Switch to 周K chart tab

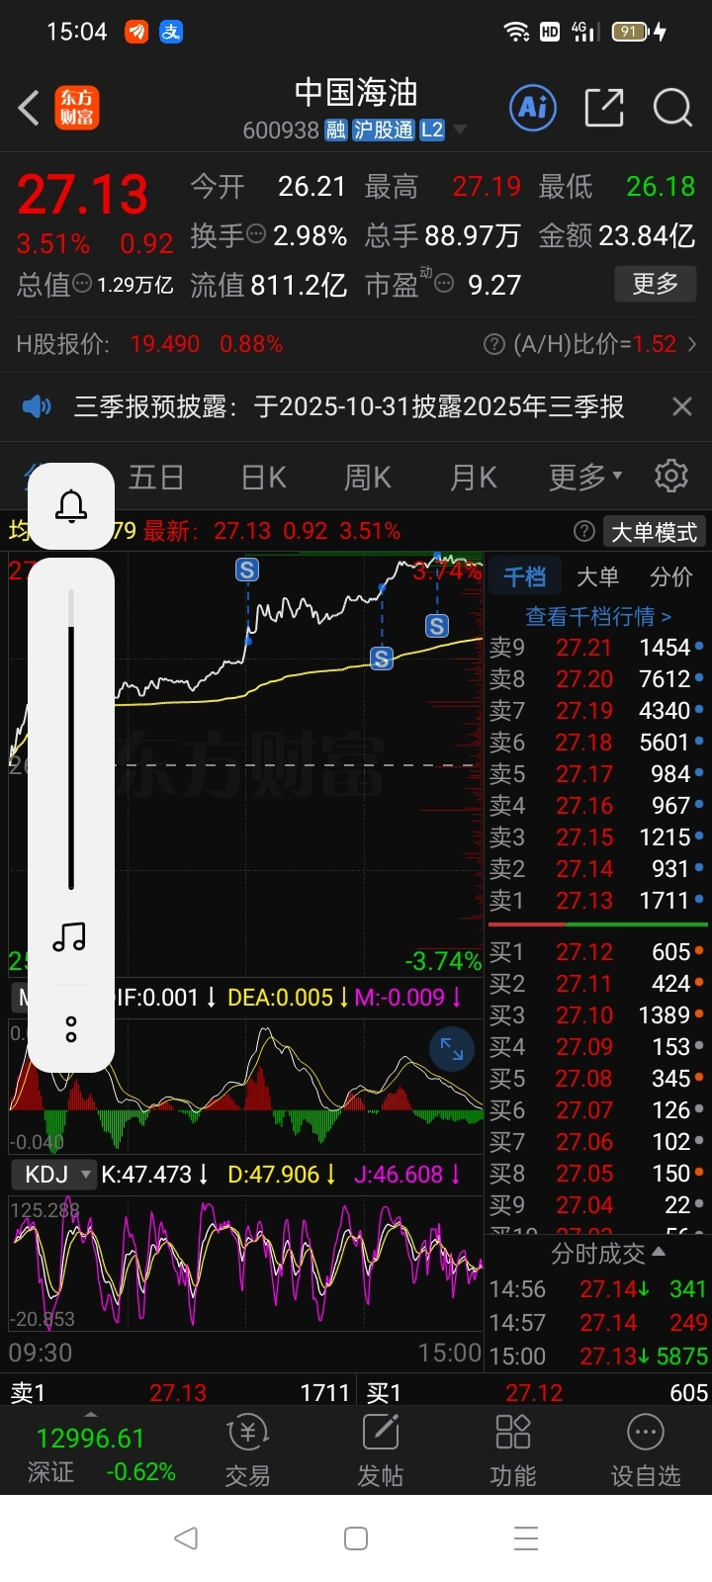coord(368,478)
